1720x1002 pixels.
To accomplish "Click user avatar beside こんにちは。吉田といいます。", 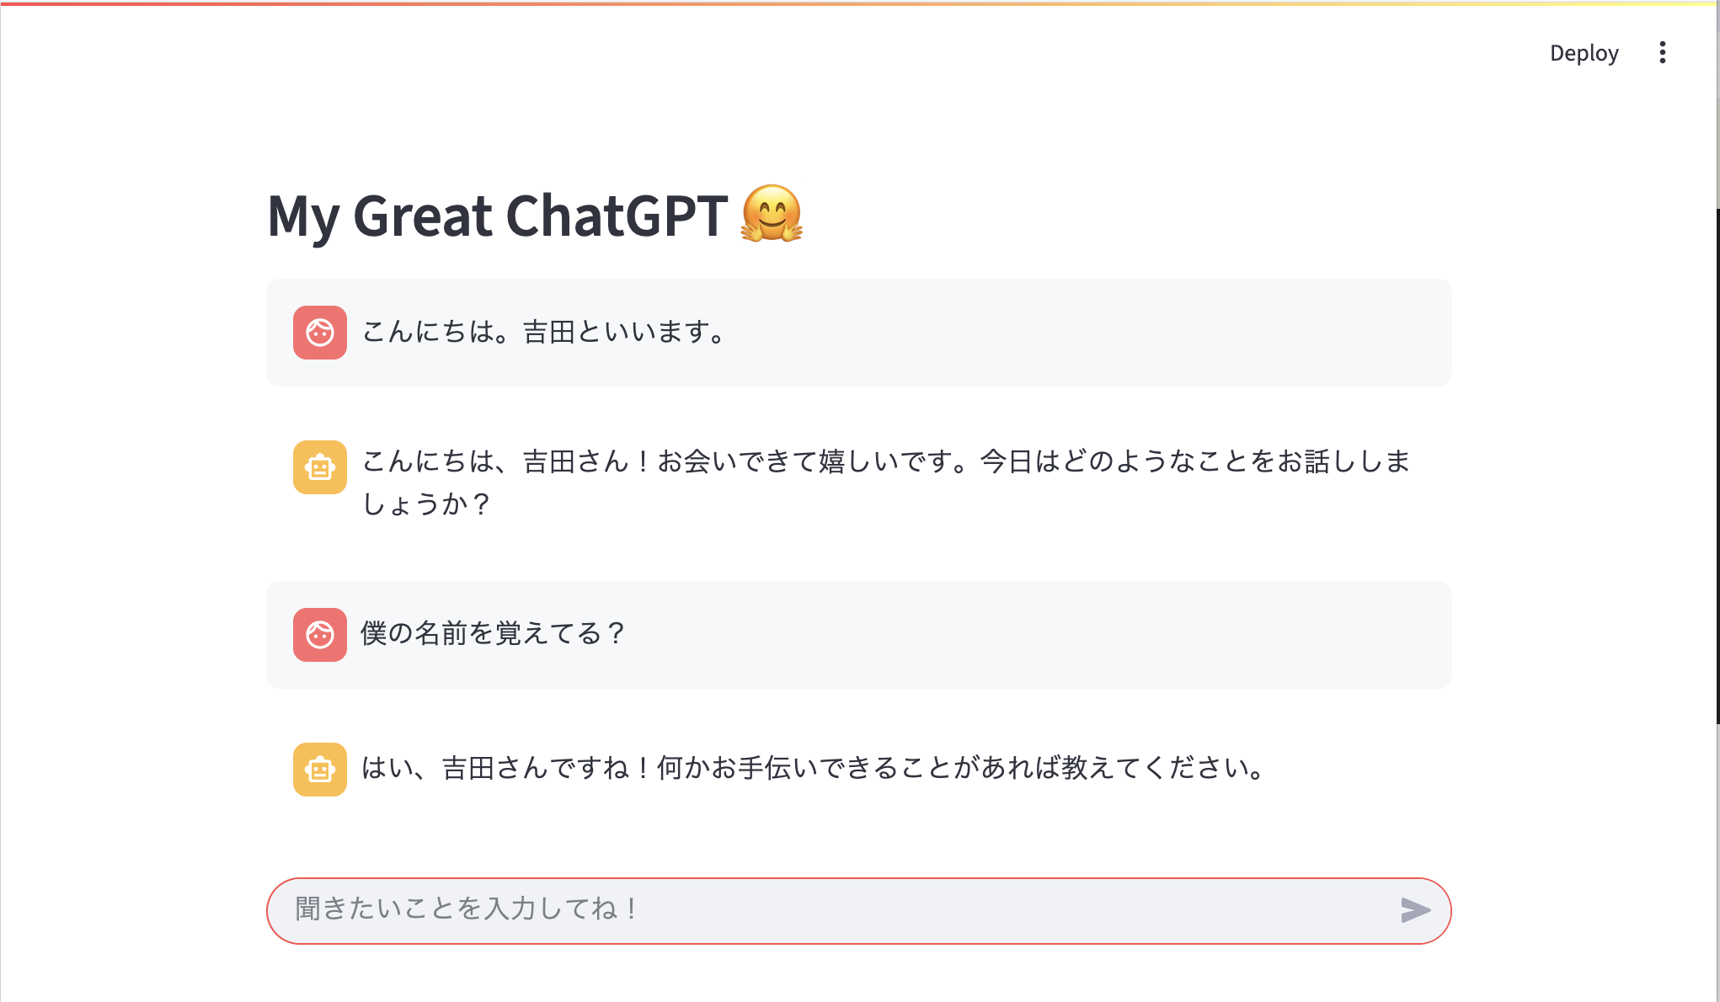I will pyautogui.click(x=320, y=333).
